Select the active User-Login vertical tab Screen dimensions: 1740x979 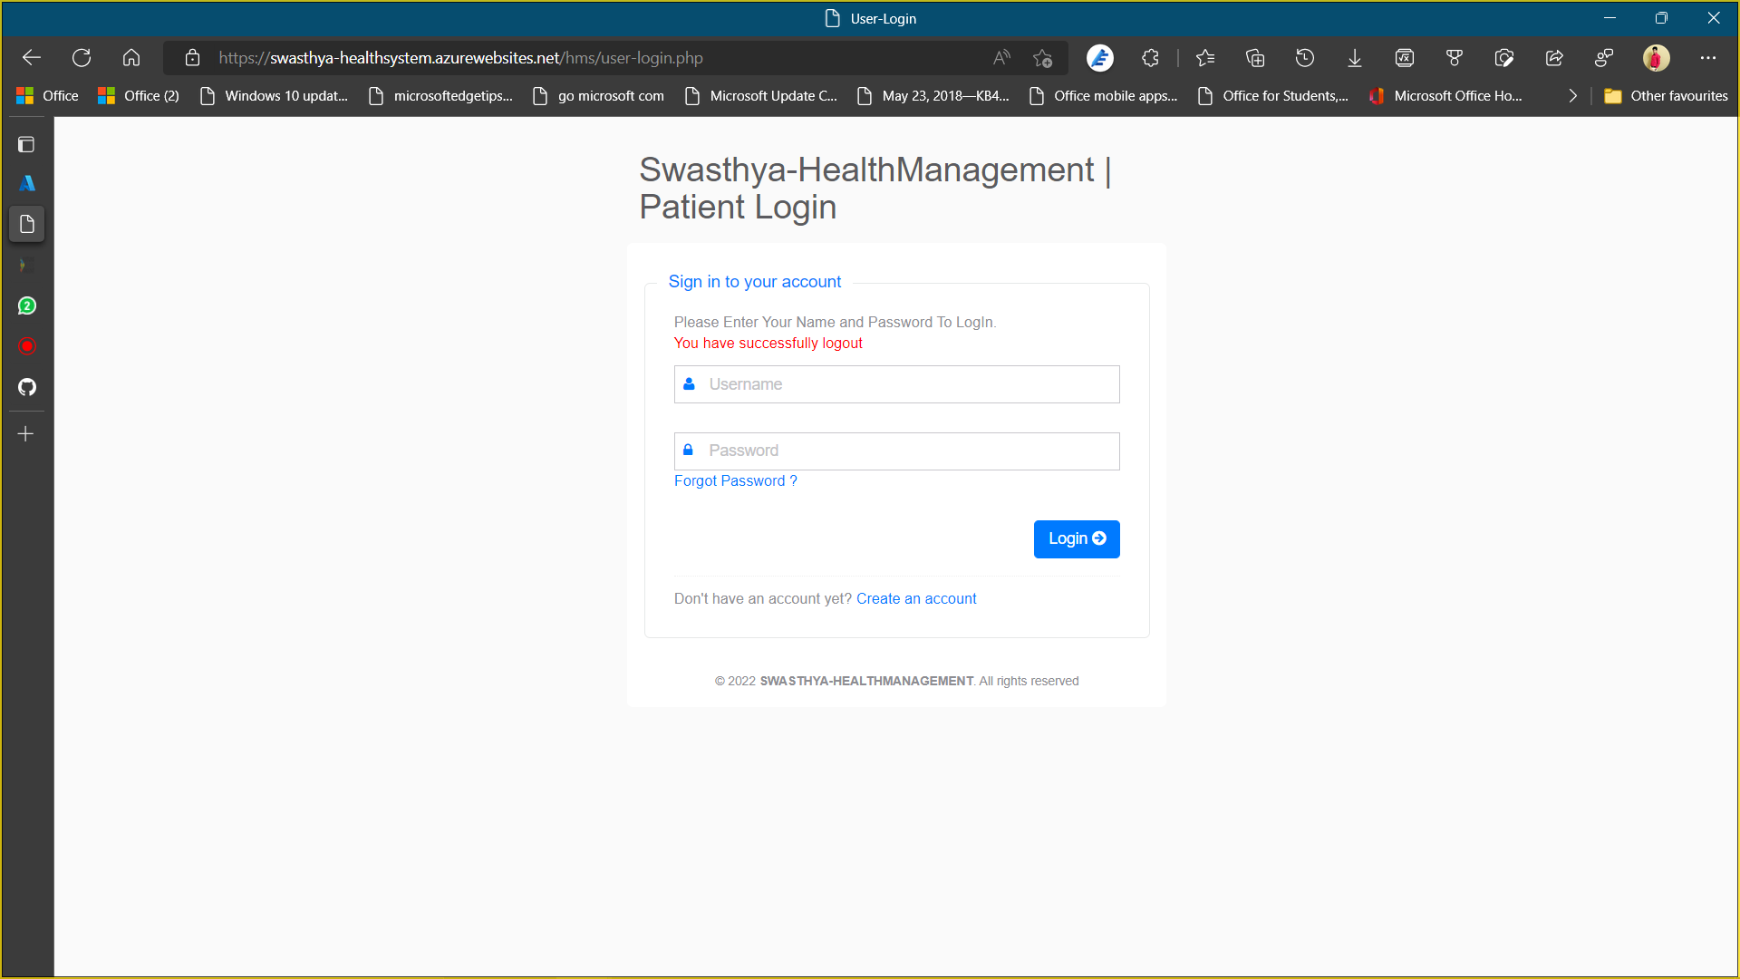(x=27, y=224)
